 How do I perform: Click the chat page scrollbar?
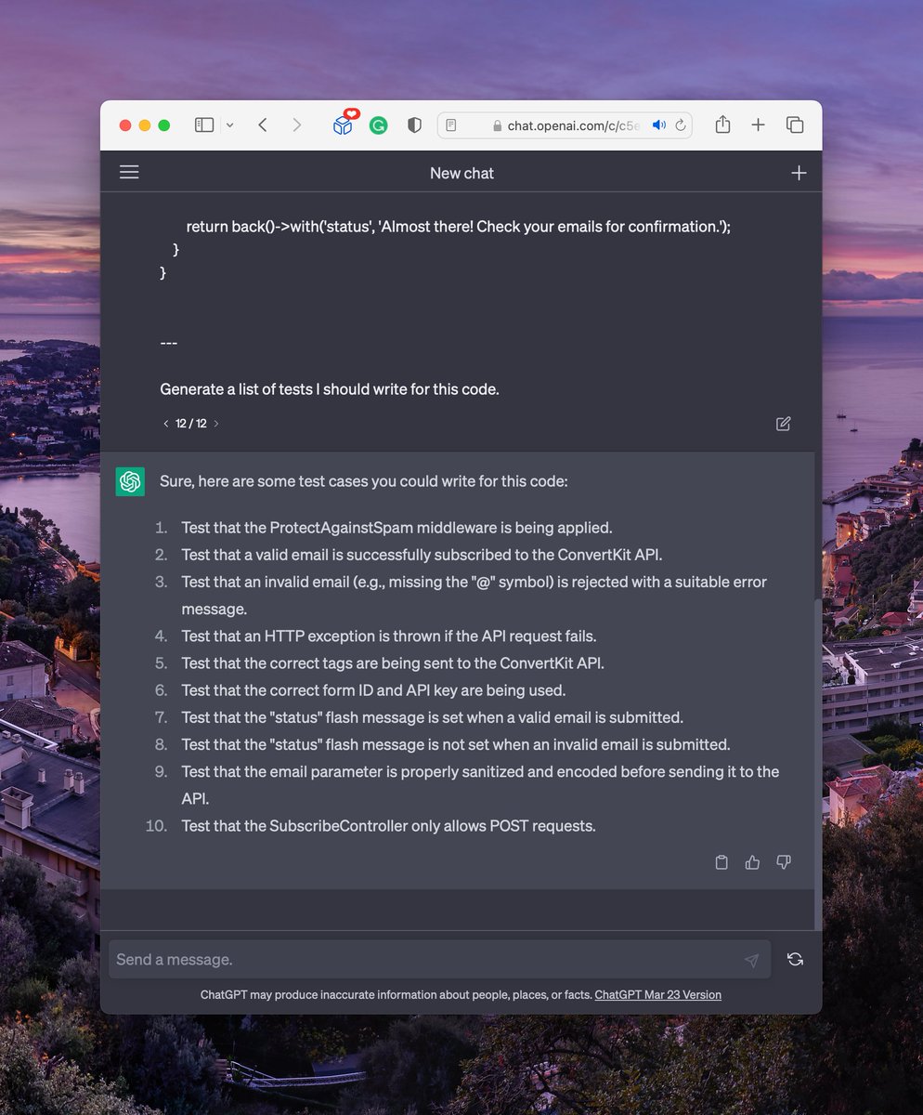coord(817,764)
